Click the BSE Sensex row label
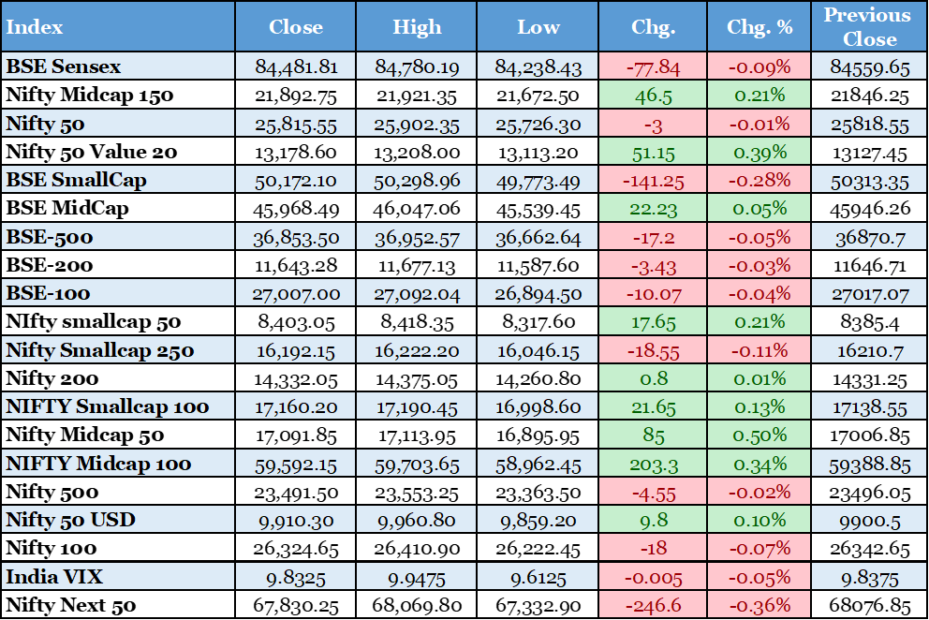929x620 pixels. (64, 66)
